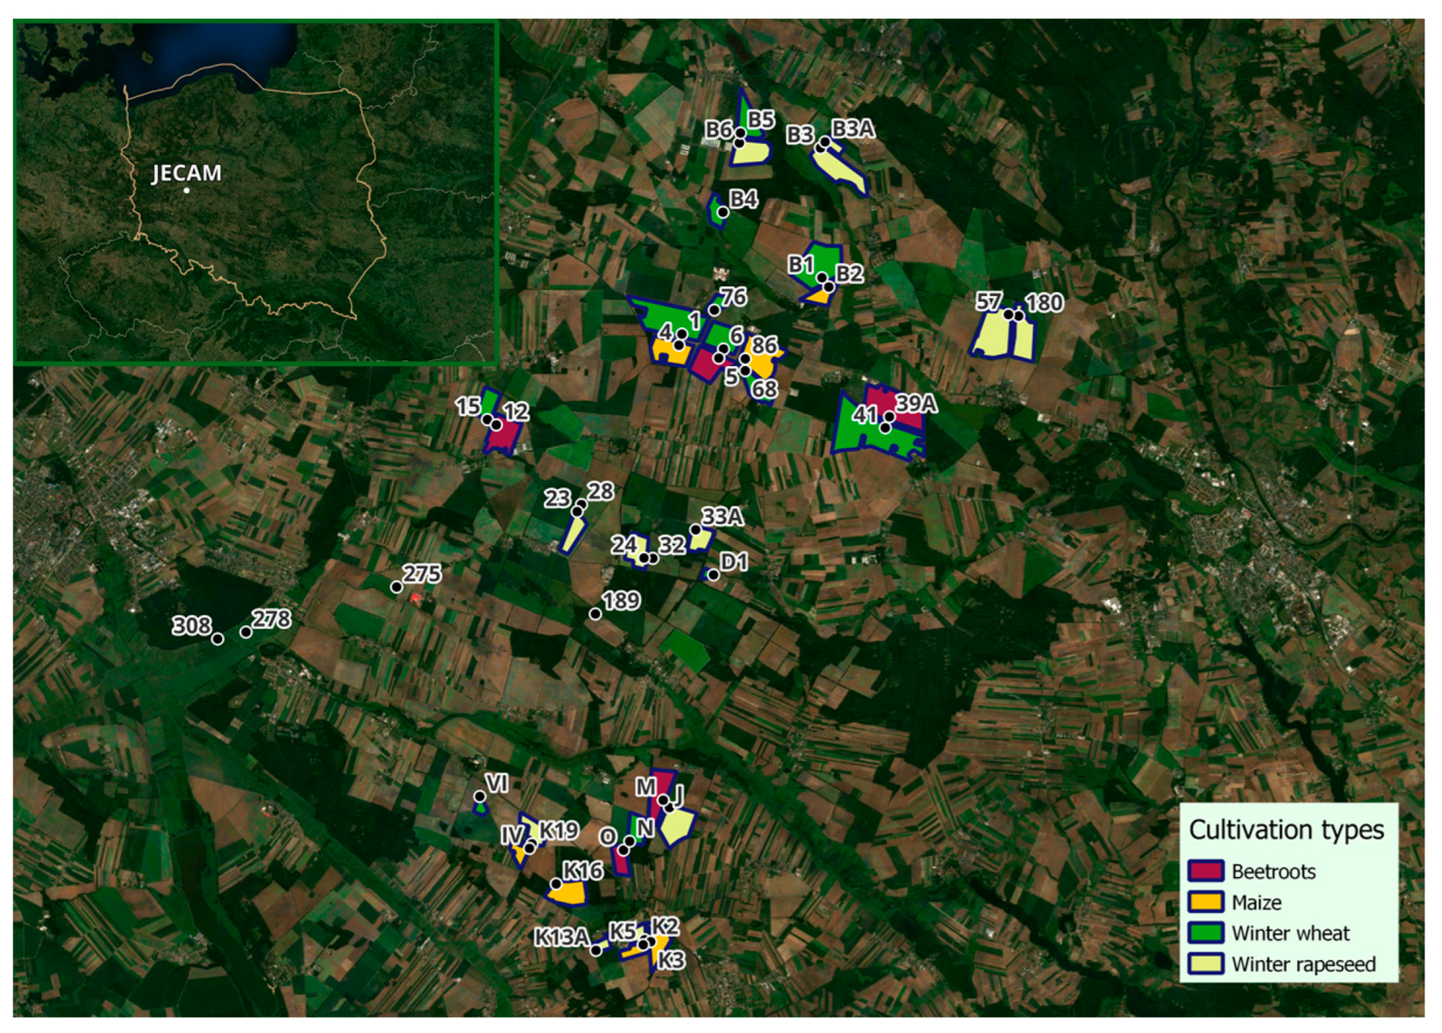The width and height of the screenshot is (1442, 1033).
Task: Click the marker for field 76
Action: click(715, 310)
